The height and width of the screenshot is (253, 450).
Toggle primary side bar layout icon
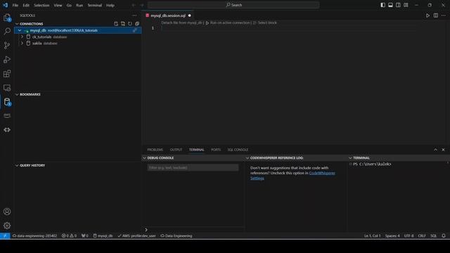point(382,5)
